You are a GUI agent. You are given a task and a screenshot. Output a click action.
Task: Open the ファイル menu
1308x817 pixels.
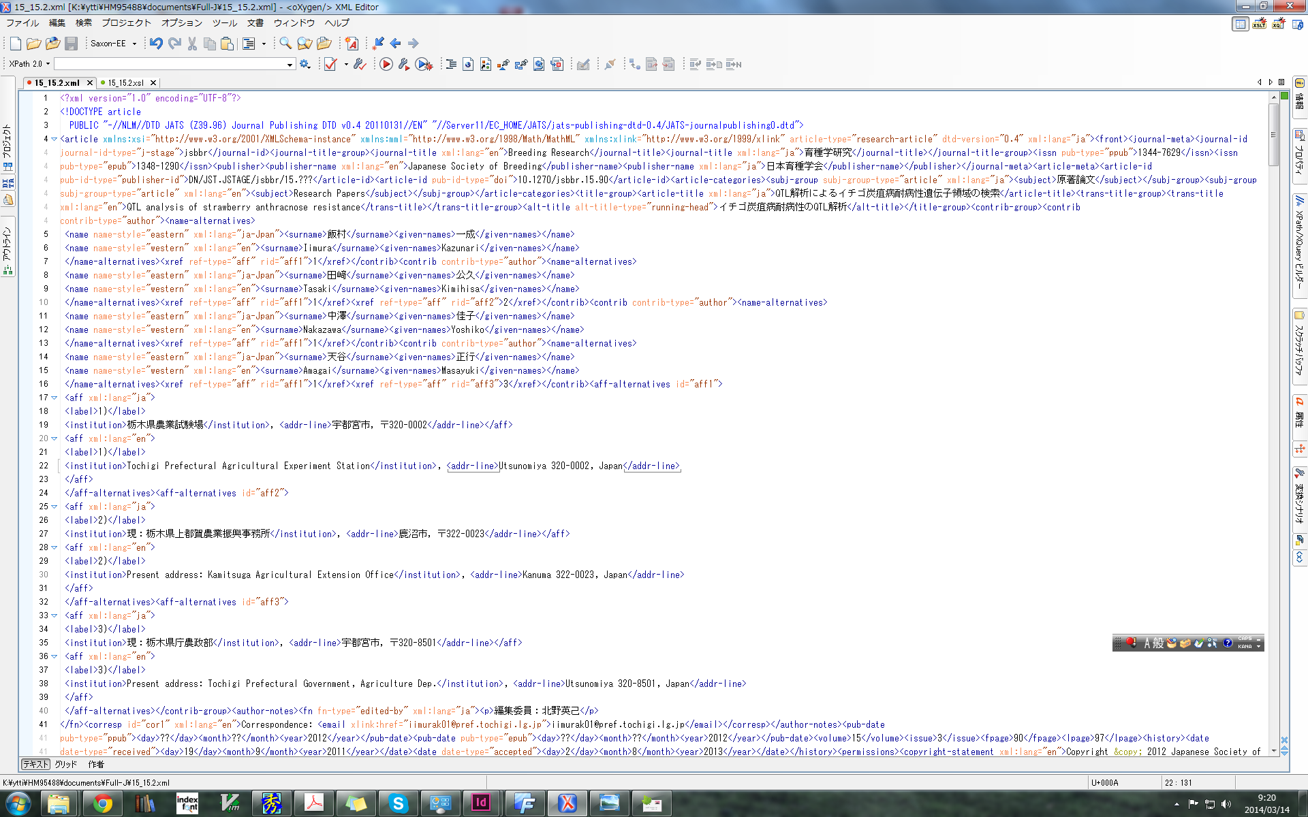coord(22,22)
